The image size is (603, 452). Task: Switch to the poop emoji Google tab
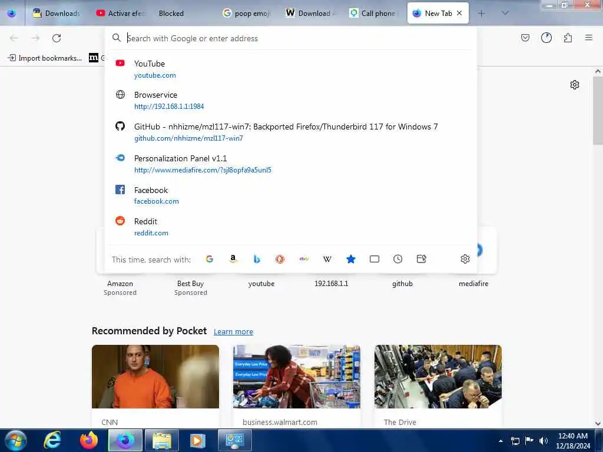click(247, 14)
